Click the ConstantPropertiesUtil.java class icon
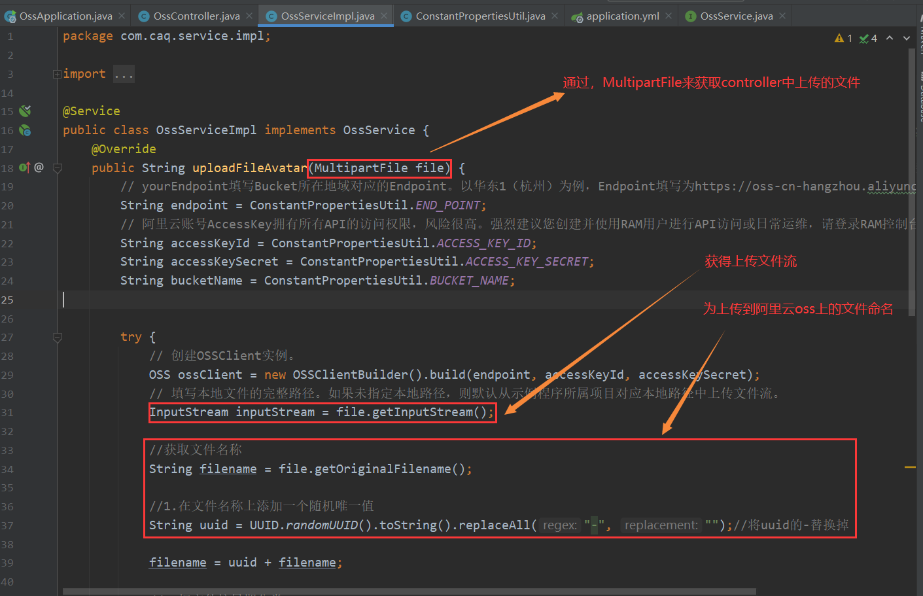This screenshot has height=596, width=923. point(406,16)
